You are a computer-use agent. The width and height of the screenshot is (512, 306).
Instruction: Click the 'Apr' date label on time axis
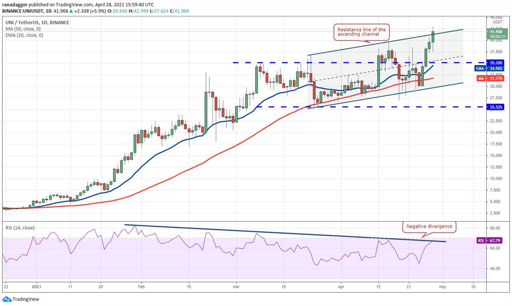coord(341,286)
